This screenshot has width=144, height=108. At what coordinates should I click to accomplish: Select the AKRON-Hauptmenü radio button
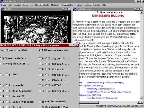pos(40,102)
